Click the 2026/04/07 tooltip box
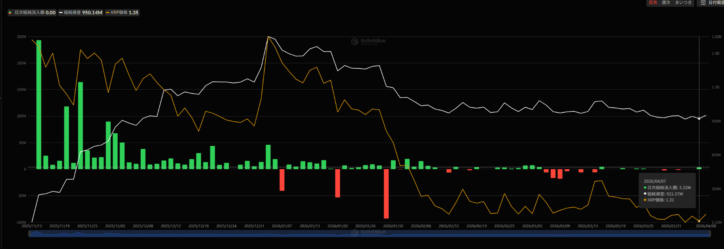 point(667,191)
